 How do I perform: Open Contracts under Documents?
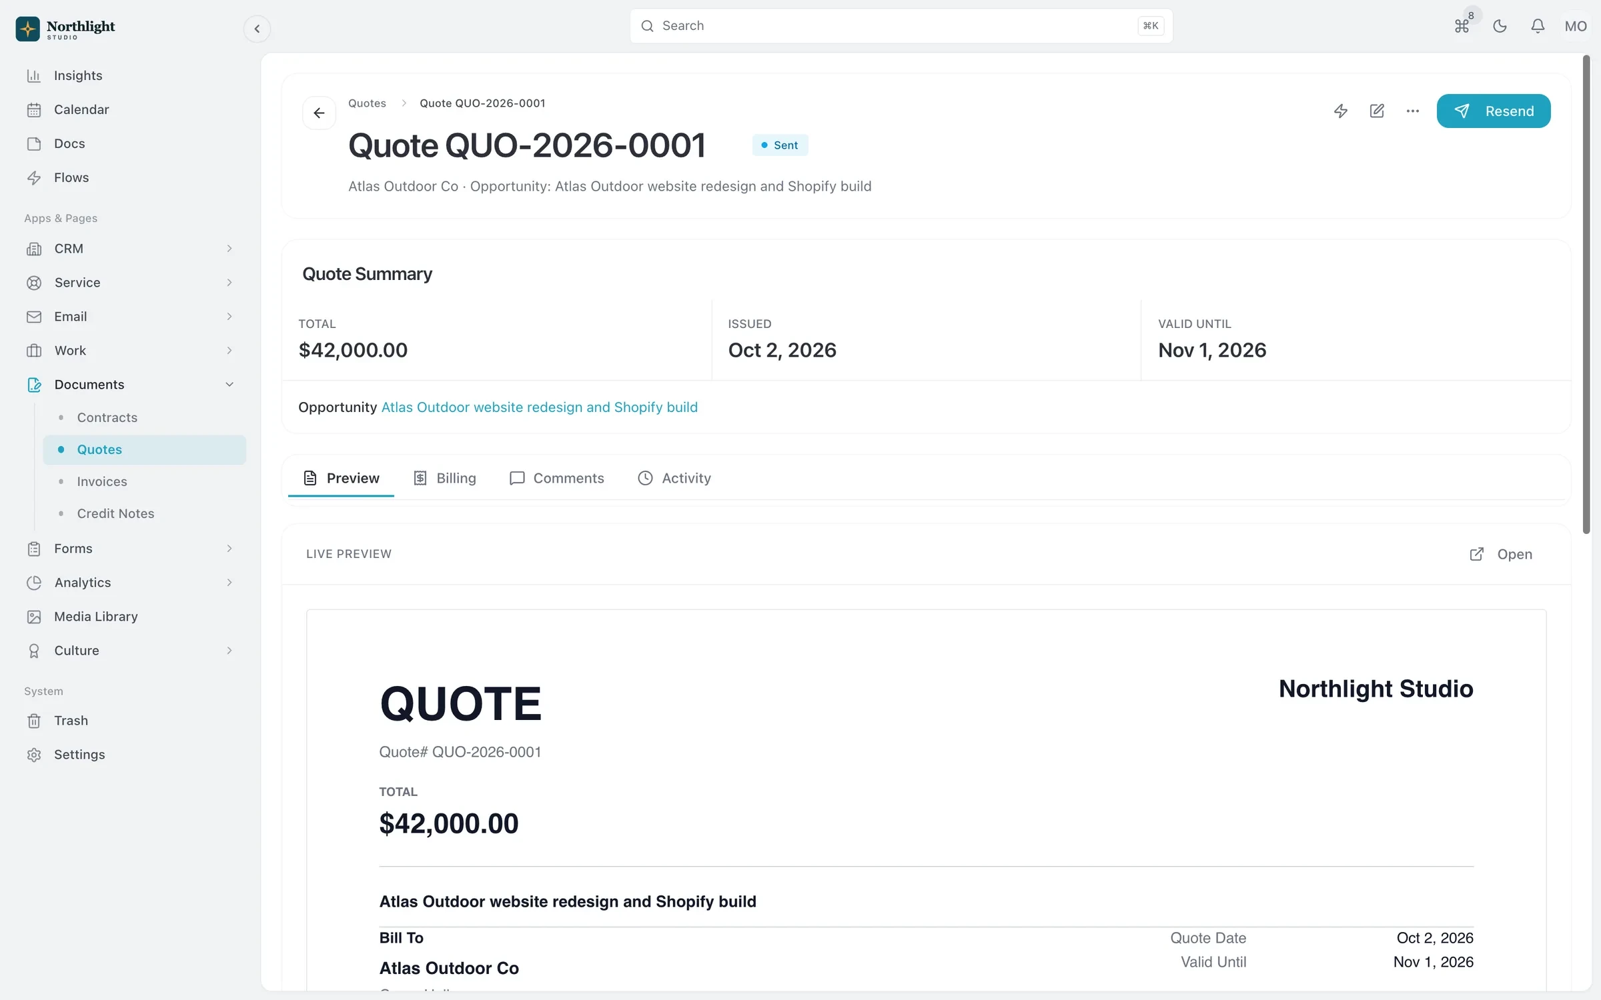(x=145, y=417)
